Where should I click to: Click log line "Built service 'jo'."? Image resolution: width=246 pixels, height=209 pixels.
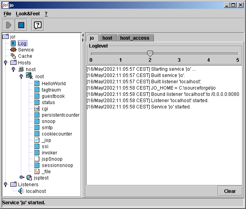[x=136, y=75]
